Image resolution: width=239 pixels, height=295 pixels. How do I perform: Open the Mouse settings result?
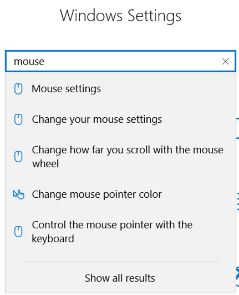(120, 89)
